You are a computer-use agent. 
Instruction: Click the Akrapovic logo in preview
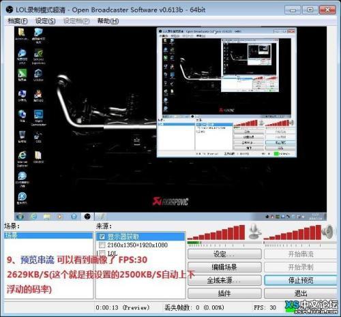[170, 202]
